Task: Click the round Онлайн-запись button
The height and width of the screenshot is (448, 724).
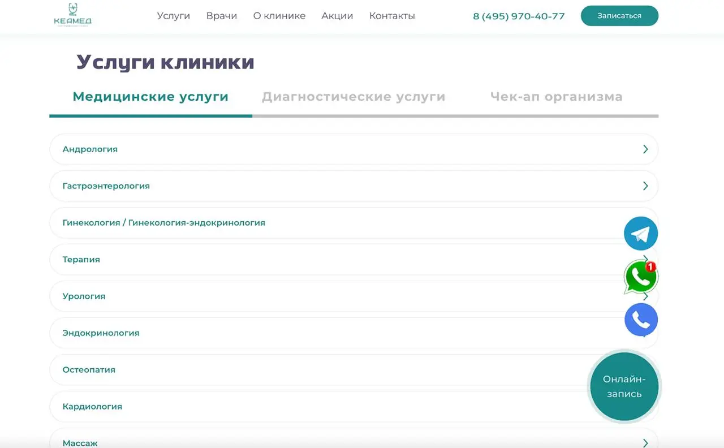Action: (624, 386)
